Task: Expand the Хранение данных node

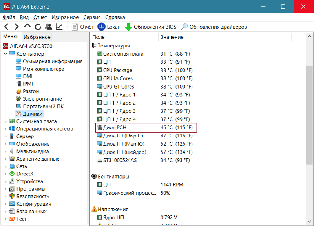Action: [5, 159]
